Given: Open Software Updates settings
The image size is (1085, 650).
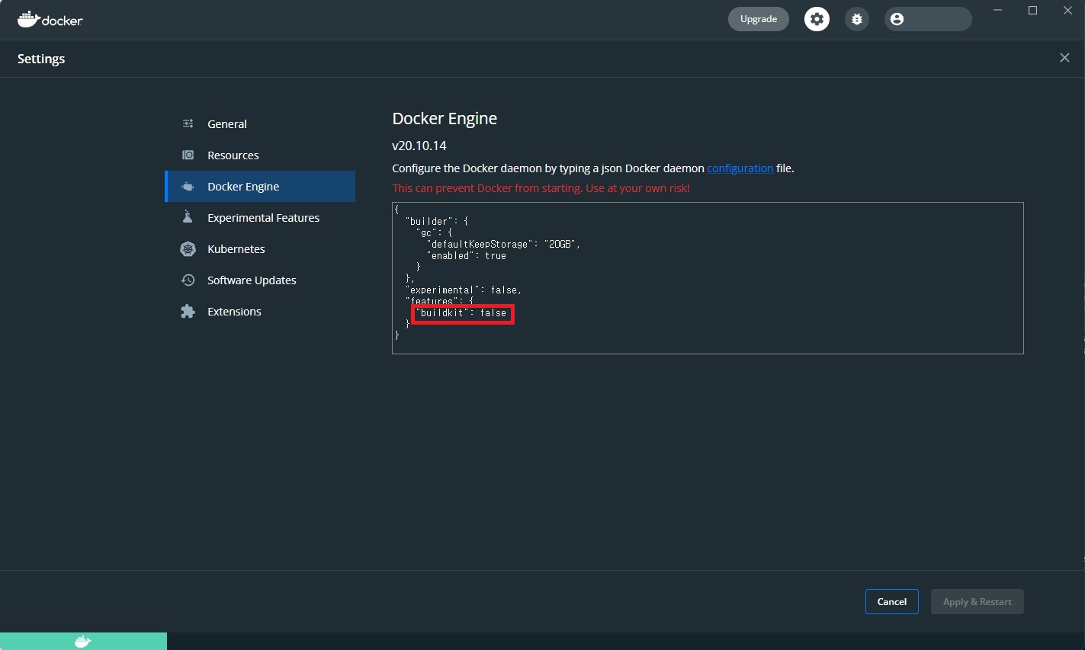Looking at the screenshot, I should click(x=260, y=280).
